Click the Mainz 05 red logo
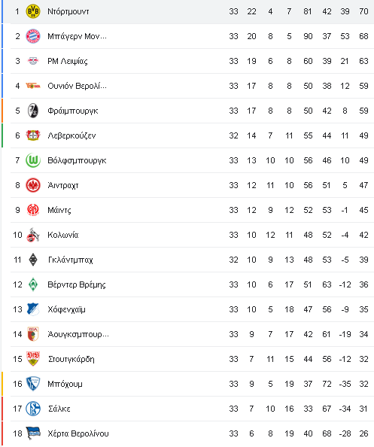Screen dimensions: 374x447 [x=33, y=210]
